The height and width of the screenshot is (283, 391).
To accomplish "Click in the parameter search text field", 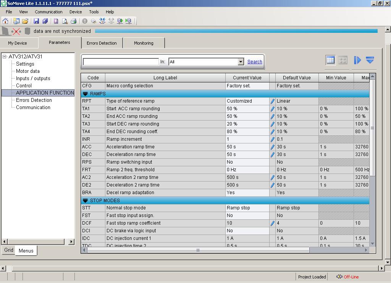I will click(121, 61).
